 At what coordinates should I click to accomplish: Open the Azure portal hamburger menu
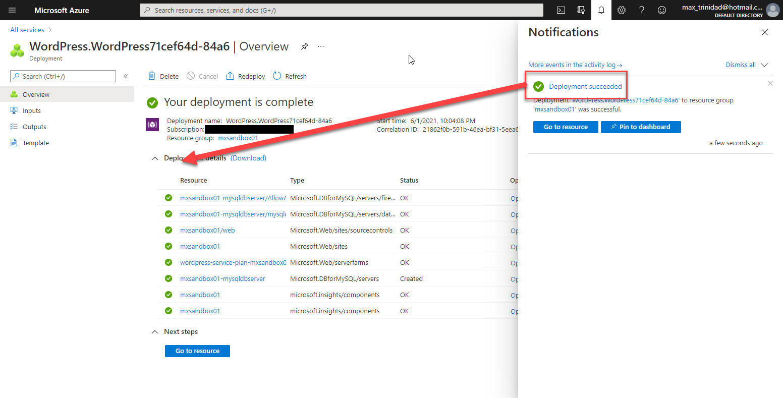pyautogui.click(x=12, y=10)
